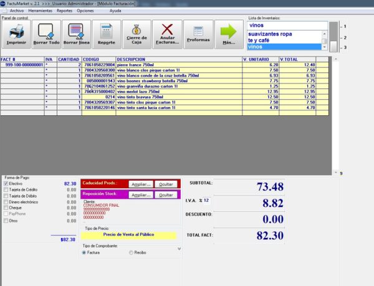Screen dimensions: 374x286
Task: Click invoice number 999-100-000000001 cell
Action: coord(22,65)
